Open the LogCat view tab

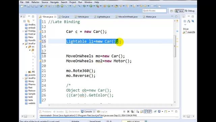click(102, 111)
